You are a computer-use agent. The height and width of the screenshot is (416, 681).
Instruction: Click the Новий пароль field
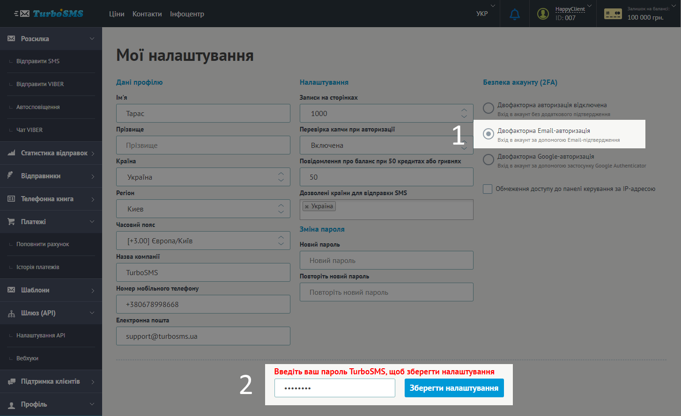tap(386, 260)
